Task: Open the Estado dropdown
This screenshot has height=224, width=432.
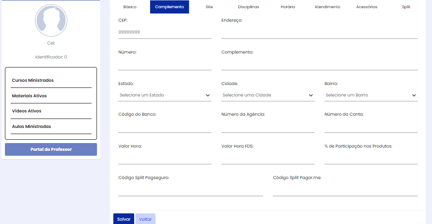Action: pos(165,95)
